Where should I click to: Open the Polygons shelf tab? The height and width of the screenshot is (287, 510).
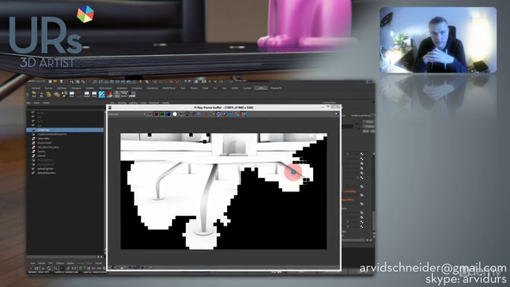point(76,88)
